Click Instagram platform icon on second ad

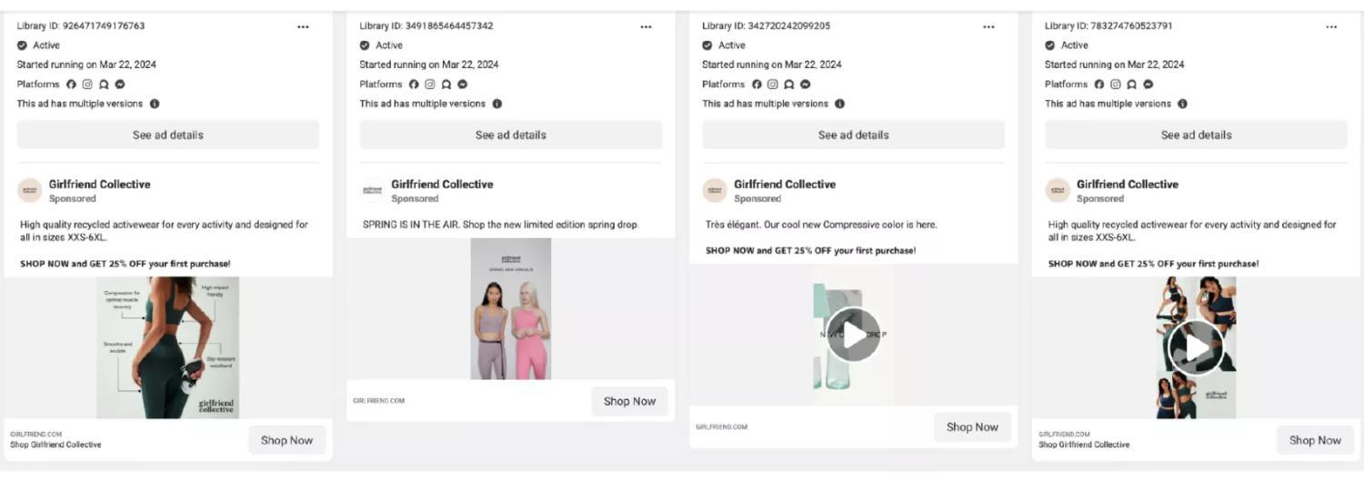coord(430,85)
